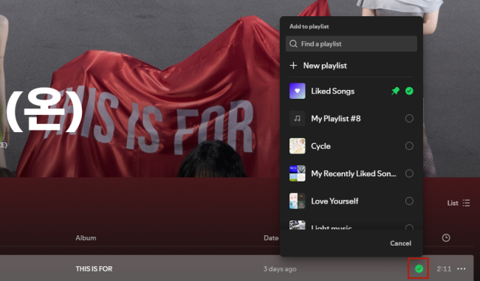This screenshot has height=281, width=480.
Task: Click the Add to playlist heading text
Action: pyautogui.click(x=309, y=27)
